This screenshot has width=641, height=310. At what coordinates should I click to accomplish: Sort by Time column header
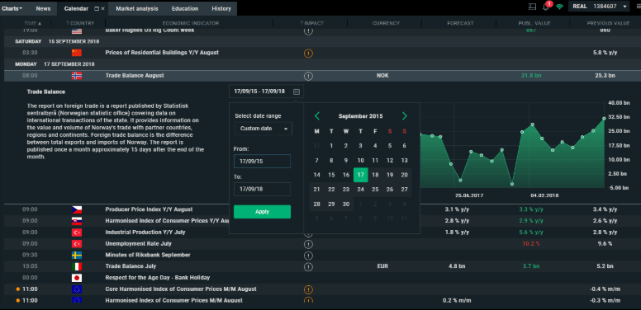click(33, 23)
